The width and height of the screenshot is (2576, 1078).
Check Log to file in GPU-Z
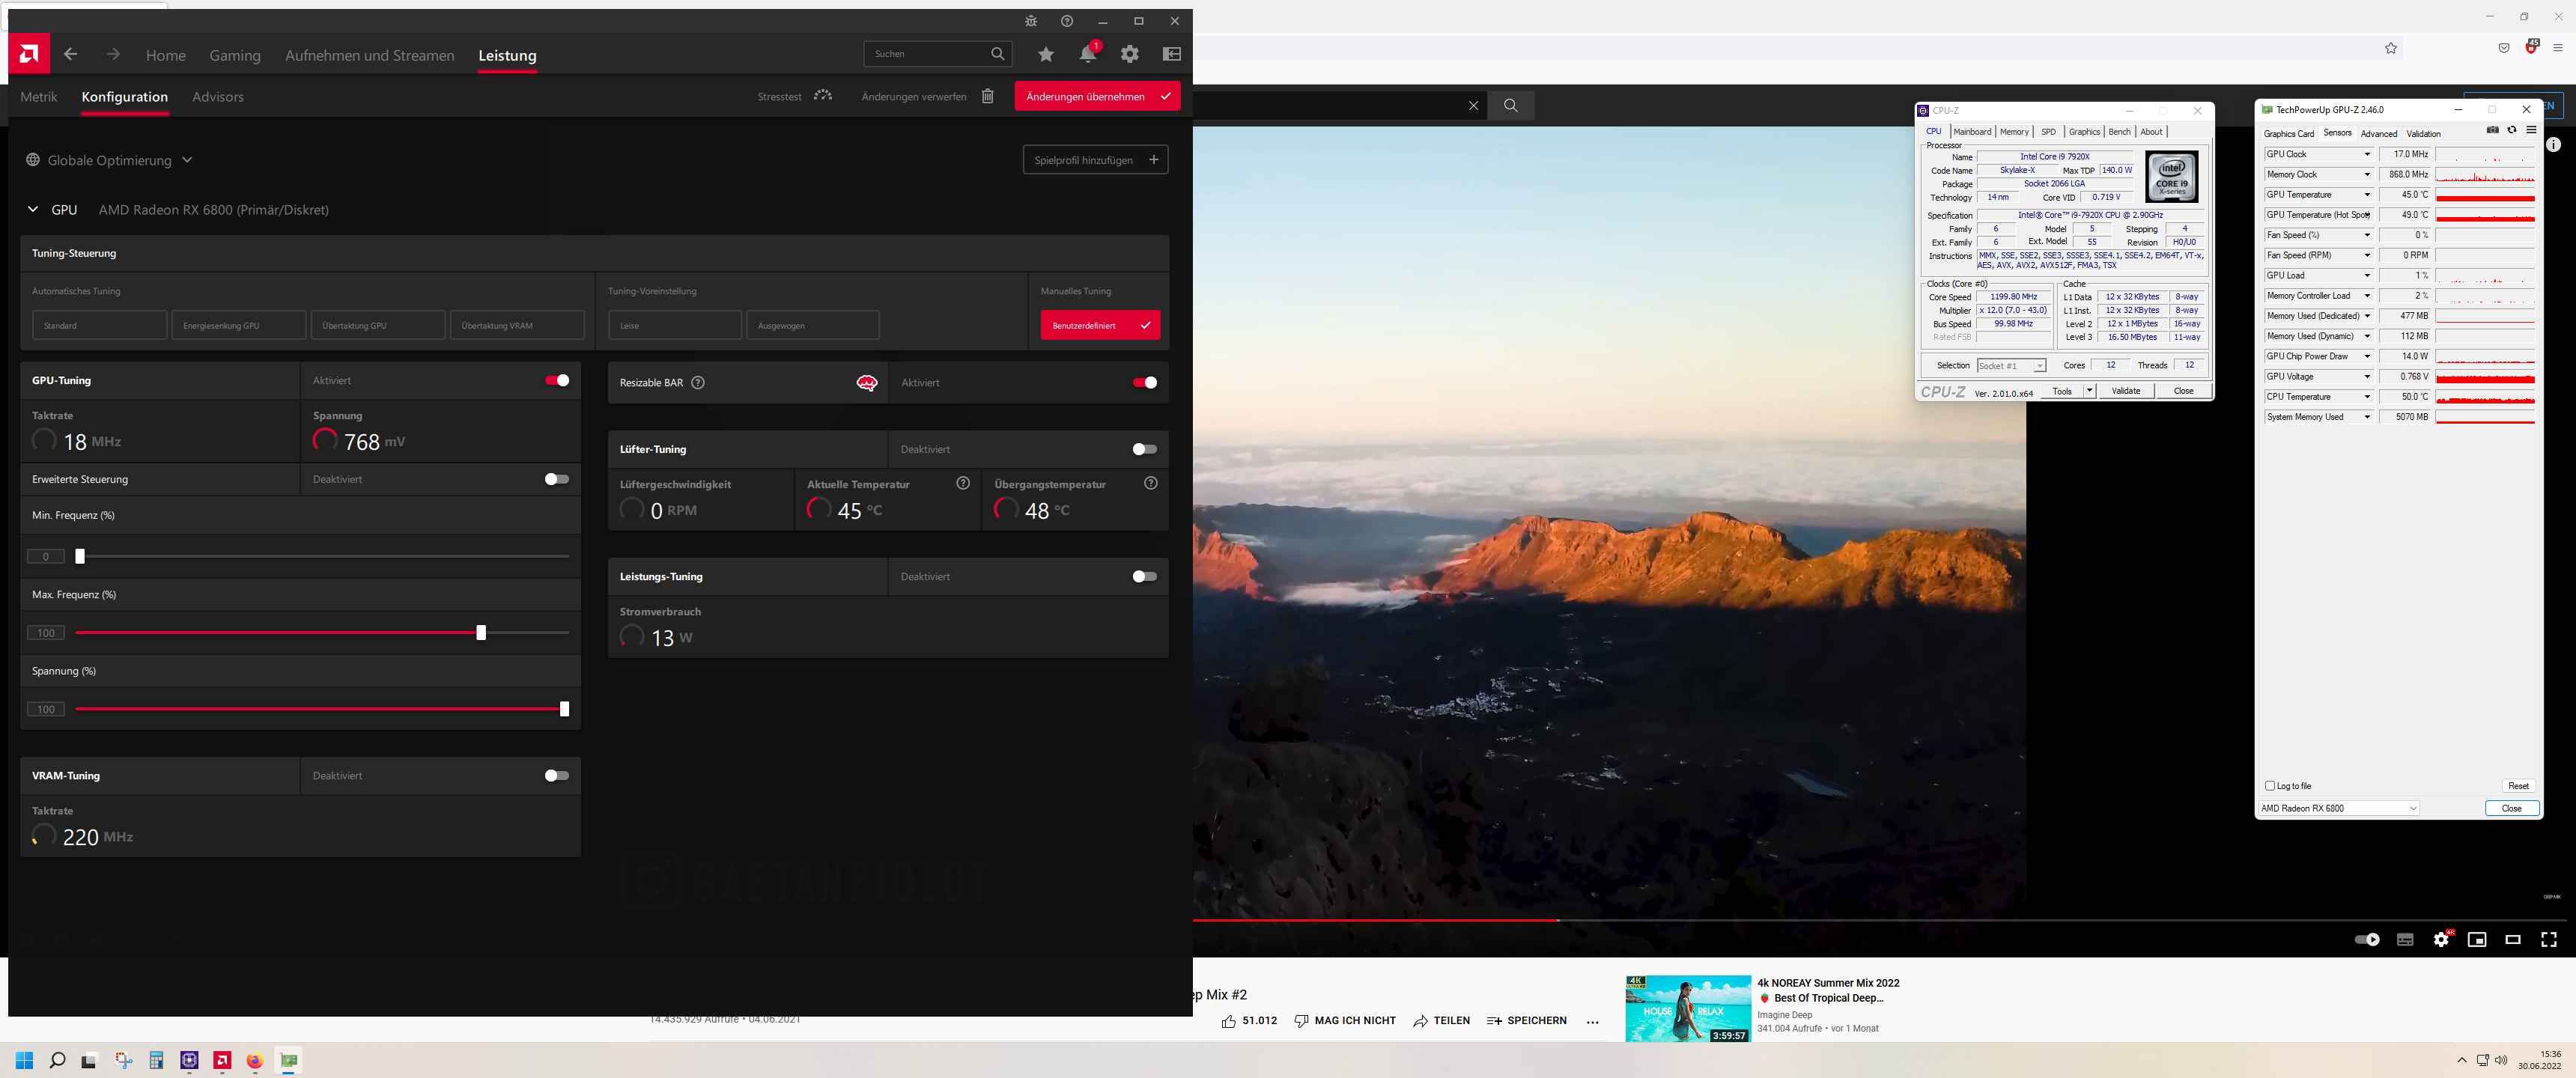point(2269,786)
